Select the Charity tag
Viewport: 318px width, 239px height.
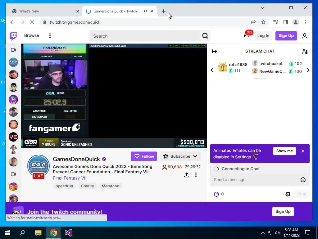[x=87, y=186]
